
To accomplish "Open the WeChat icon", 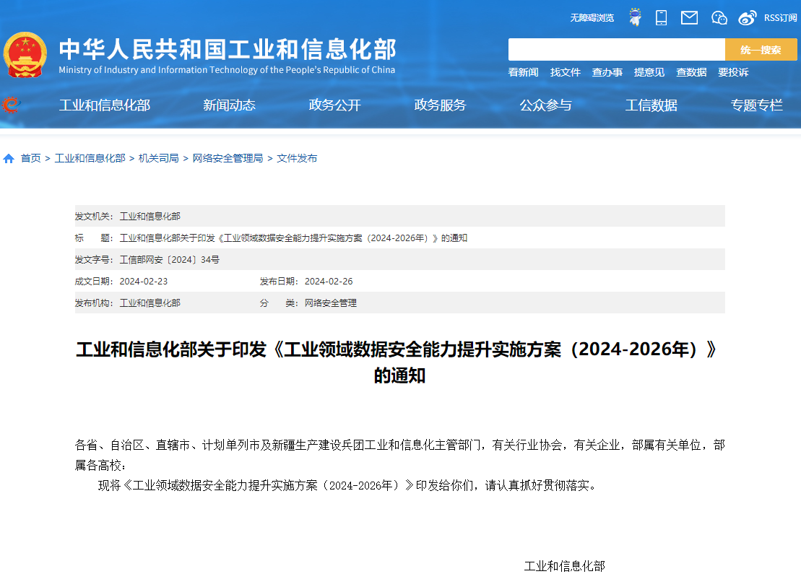I will [x=719, y=18].
